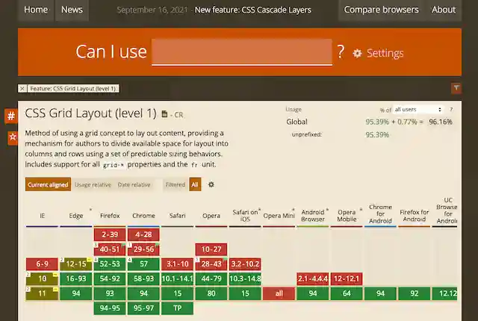Switch to Date relative view
The image size is (478, 321).
pos(134,184)
